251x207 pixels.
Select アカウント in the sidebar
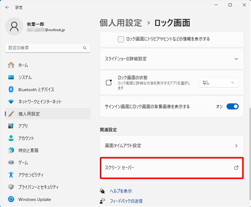pos(48,138)
